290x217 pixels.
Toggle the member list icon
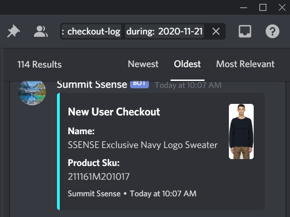[41, 31]
